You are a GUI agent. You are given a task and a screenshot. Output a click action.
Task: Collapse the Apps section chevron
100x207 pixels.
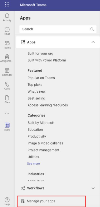(93, 42)
